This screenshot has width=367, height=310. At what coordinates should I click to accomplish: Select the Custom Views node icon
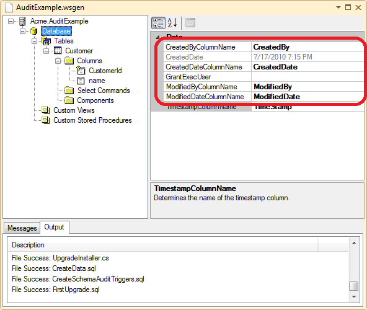point(46,110)
